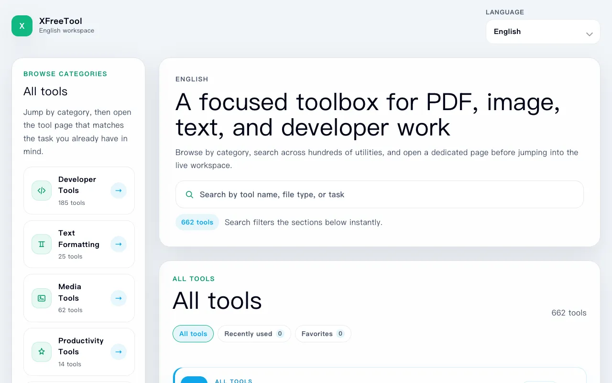Click the arrow next to Text Formatting
The height and width of the screenshot is (383, 612).
click(x=119, y=244)
